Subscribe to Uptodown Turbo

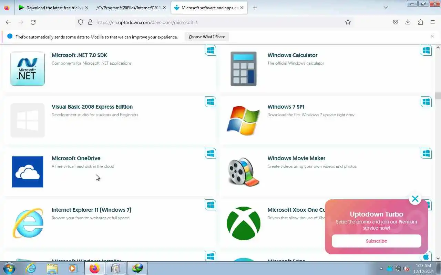tap(376, 241)
